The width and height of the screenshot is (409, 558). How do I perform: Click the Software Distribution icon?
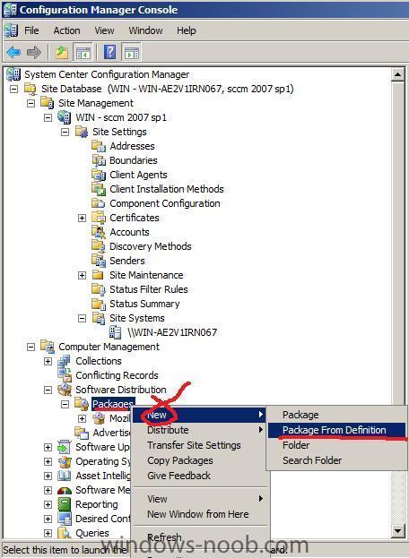[x=65, y=390]
